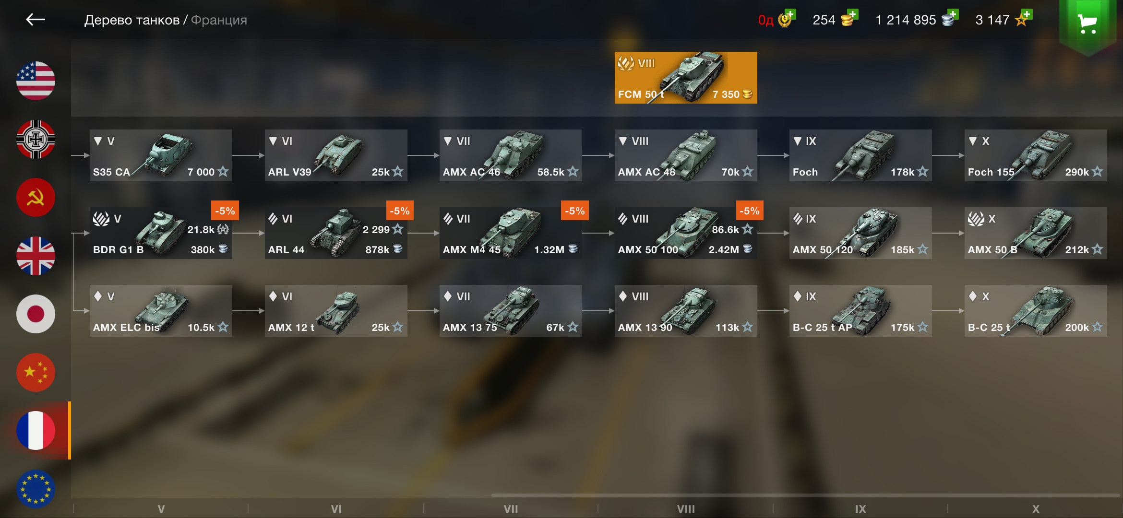Jump to tier VIII on bottom bar
The height and width of the screenshot is (518, 1123).
686,509
